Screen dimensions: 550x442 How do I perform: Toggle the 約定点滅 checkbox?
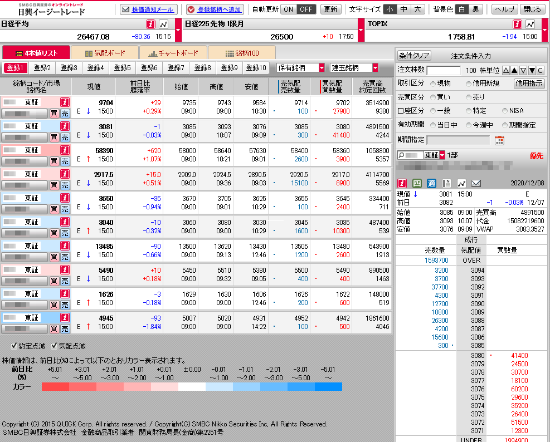pos(14,346)
